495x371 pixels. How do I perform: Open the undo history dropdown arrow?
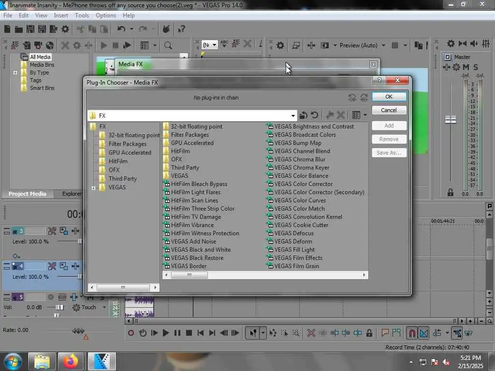tap(131, 29)
